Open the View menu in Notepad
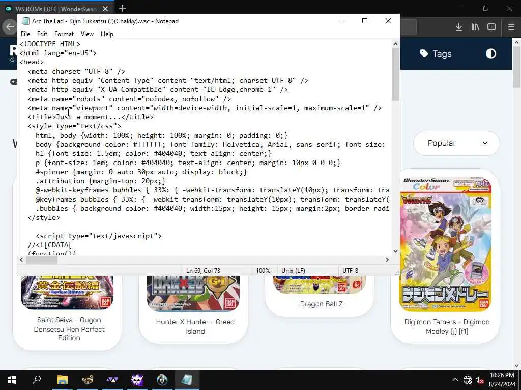Image resolution: width=521 pixels, height=390 pixels. coord(87,34)
